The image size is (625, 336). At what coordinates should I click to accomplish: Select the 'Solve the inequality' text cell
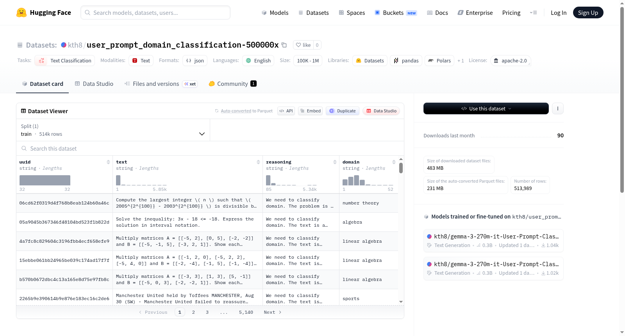(x=187, y=222)
